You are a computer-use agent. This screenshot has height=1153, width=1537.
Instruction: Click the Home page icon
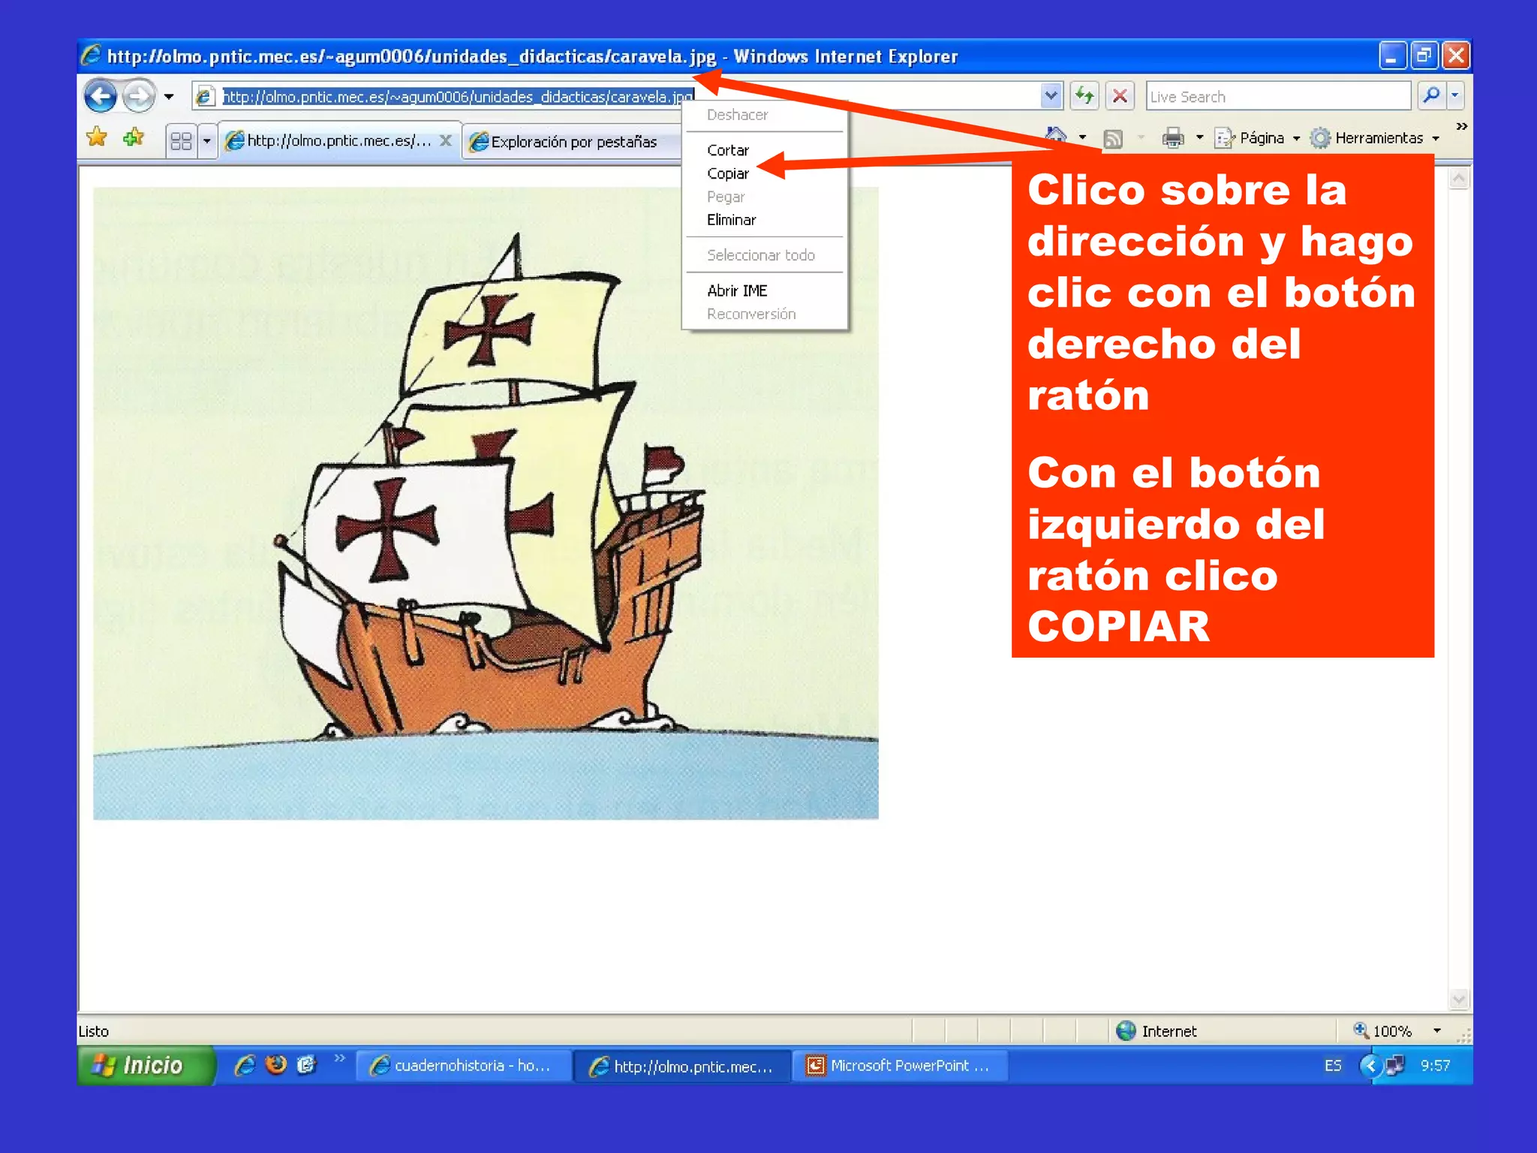(x=1057, y=137)
